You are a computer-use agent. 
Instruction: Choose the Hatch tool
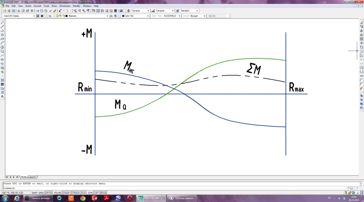pos(2,80)
